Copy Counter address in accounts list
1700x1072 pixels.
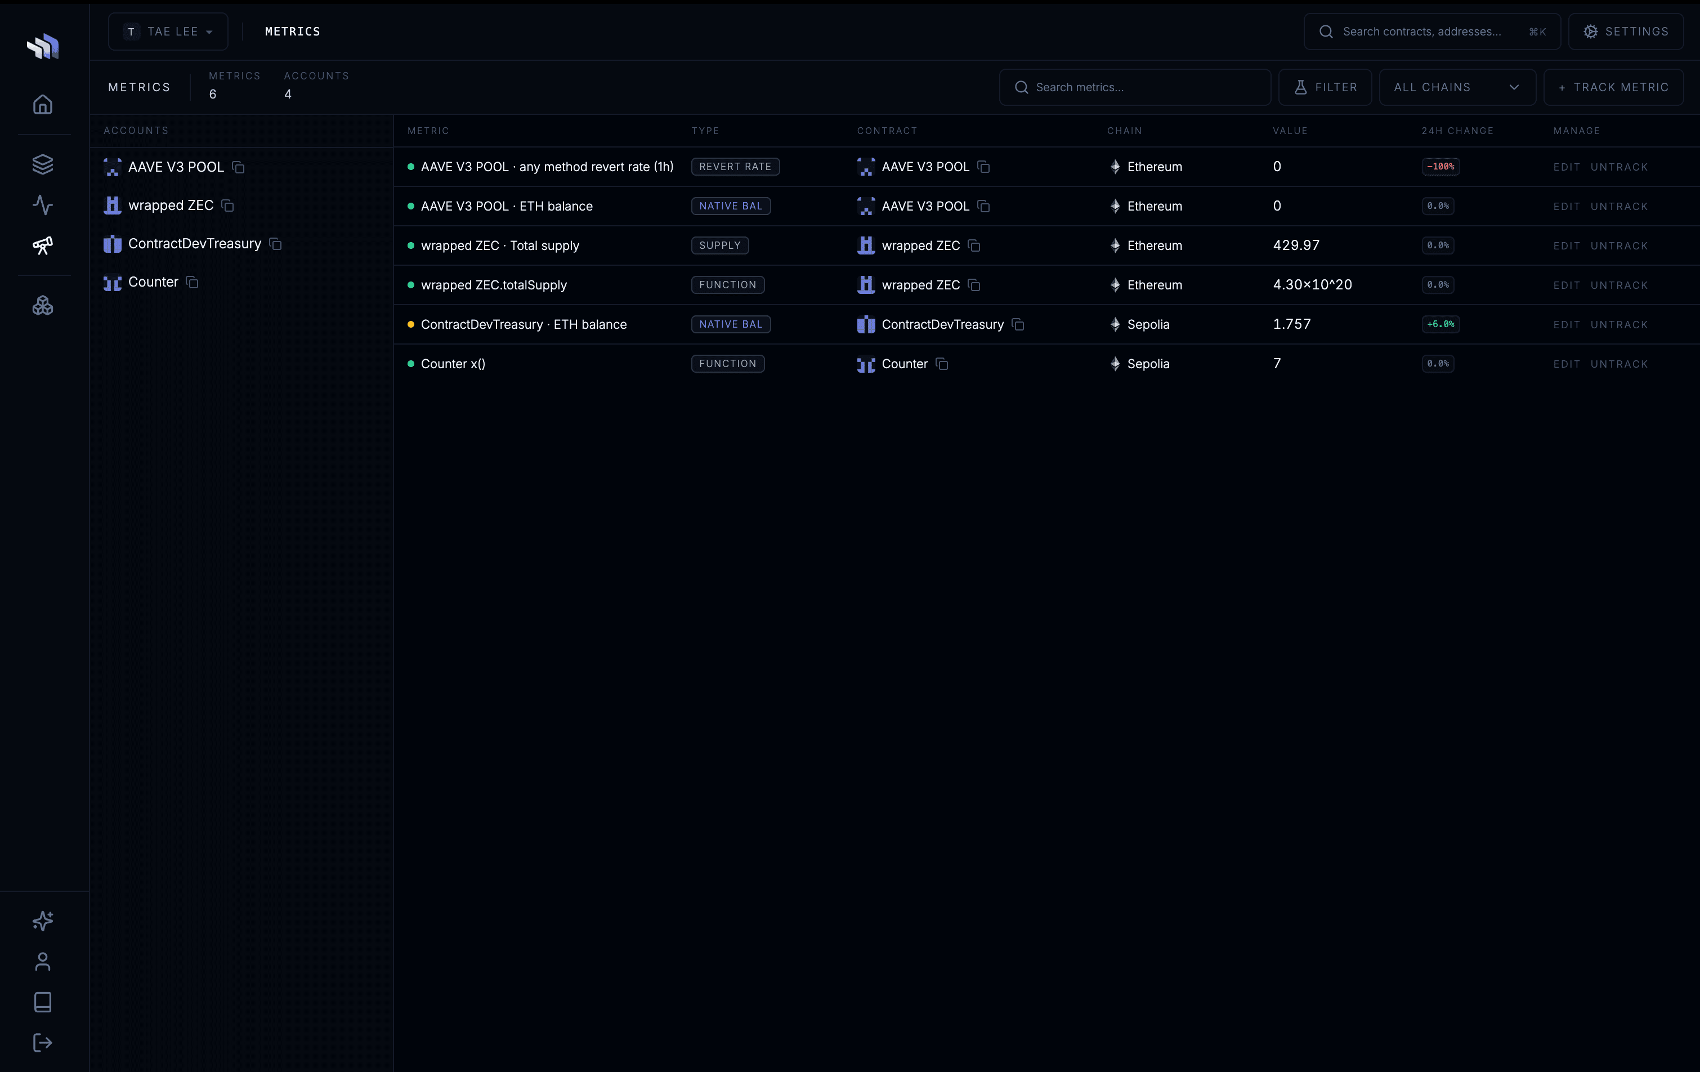click(x=193, y=282)
